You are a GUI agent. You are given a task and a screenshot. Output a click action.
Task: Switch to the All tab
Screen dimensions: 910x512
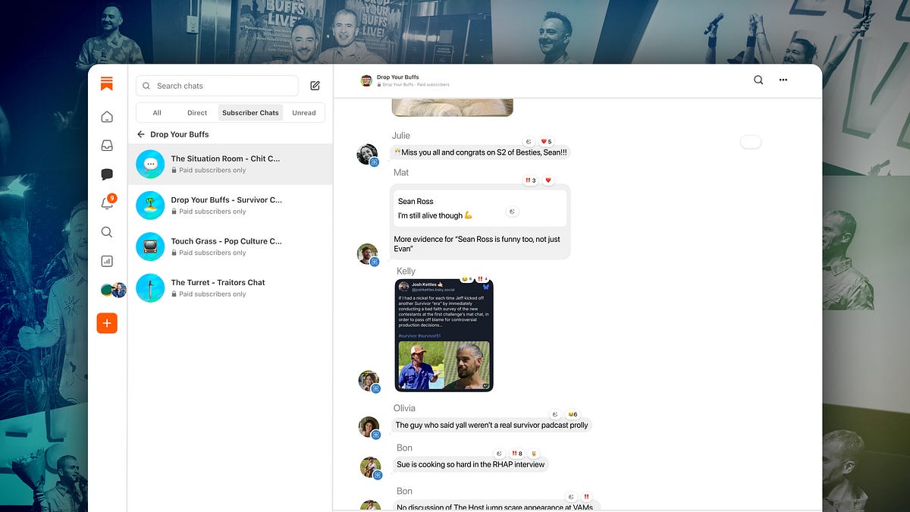157,113
